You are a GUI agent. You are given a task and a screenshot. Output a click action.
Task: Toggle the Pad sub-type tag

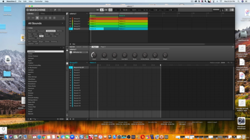[x=41, y=36]
